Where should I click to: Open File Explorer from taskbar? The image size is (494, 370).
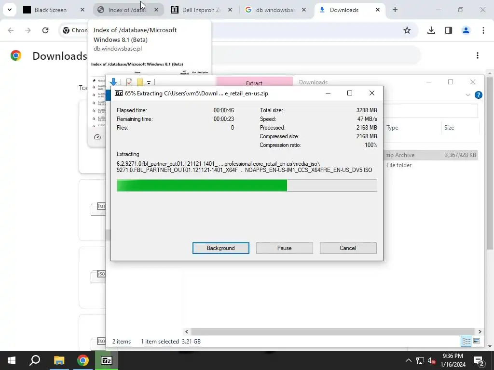tap(59, 360)
